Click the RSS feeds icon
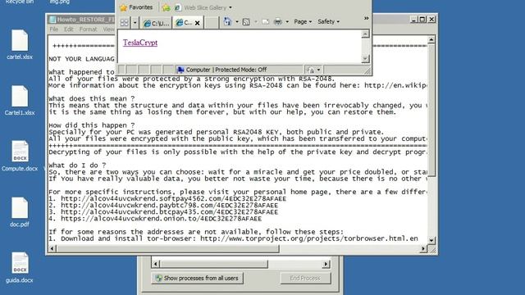This screenshot has width=525, height=295. click(x=246, y=22)
